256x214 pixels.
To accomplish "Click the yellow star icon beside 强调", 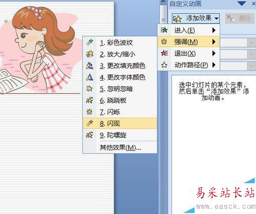I will [x=164, y=42].
